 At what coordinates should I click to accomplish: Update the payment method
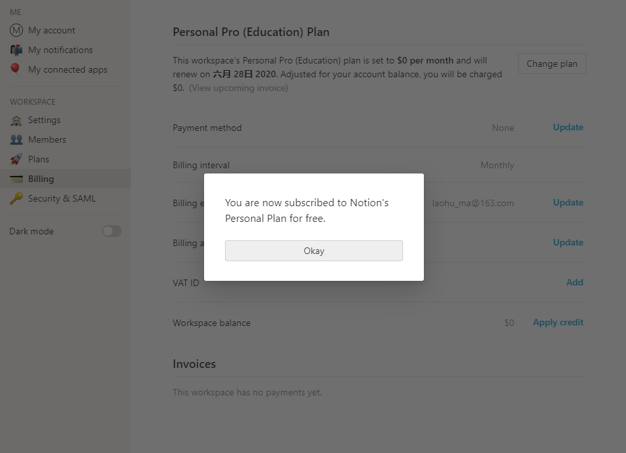[x=568, y=128]
